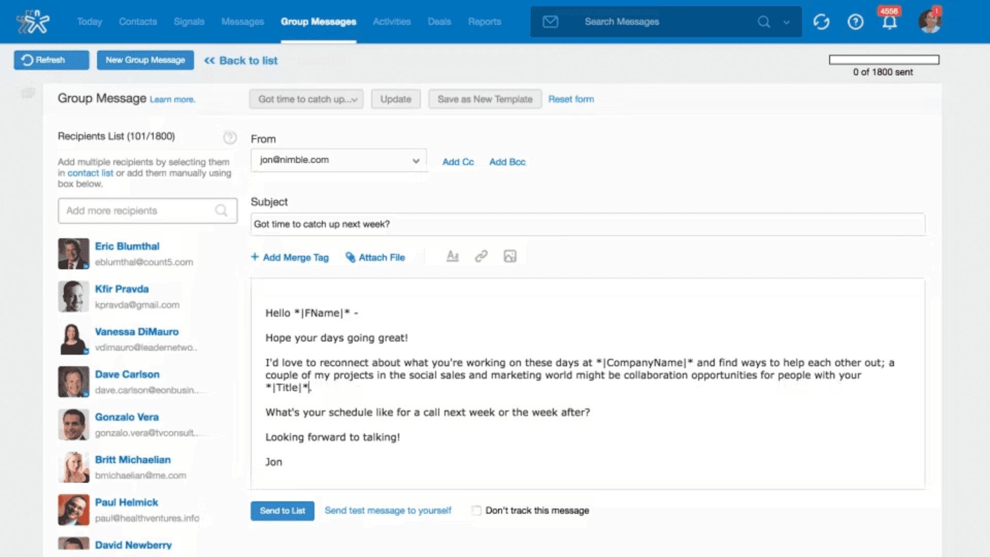Click Eric Blumthal's photo thumbnail
Viewport: 990px width, 557px height.
point(73,254)
